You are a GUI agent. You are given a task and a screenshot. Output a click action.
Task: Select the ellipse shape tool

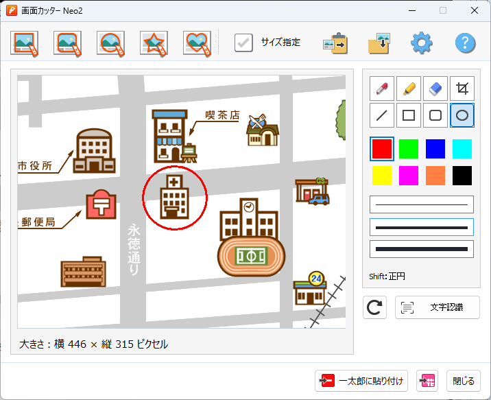(x=462, y=115)
